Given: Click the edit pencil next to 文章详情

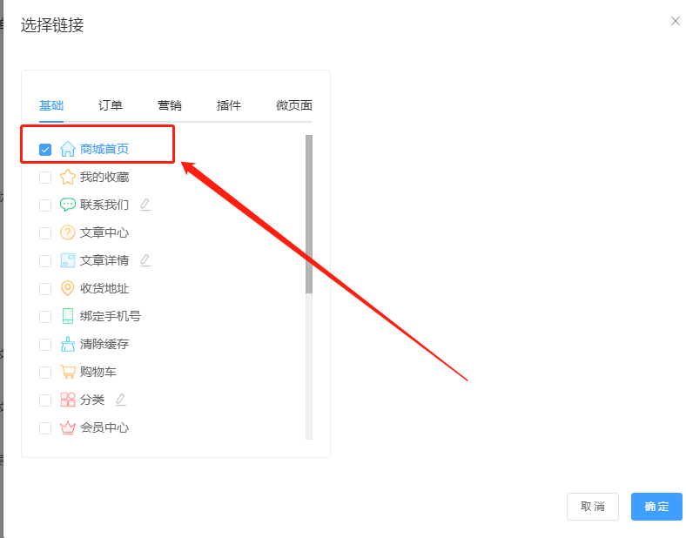Looking at the screenshot, I should click(145, 260).
